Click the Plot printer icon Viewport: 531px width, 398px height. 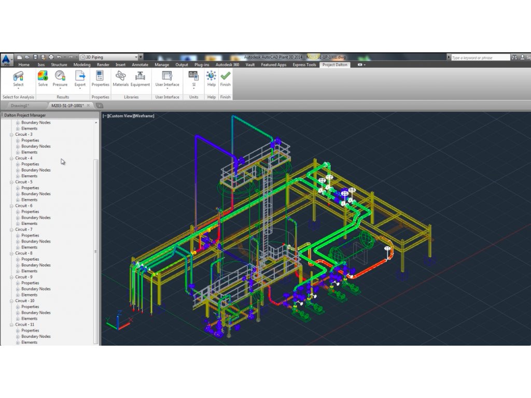click(x=51, y=57)
